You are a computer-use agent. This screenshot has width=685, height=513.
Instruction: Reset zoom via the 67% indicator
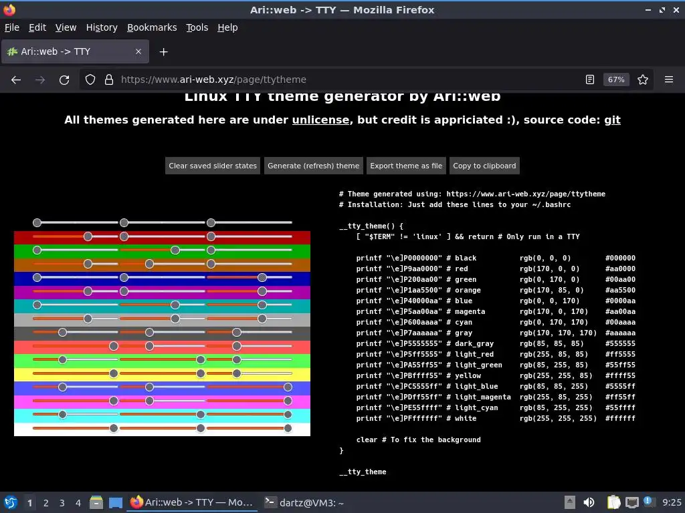(616, 80)
